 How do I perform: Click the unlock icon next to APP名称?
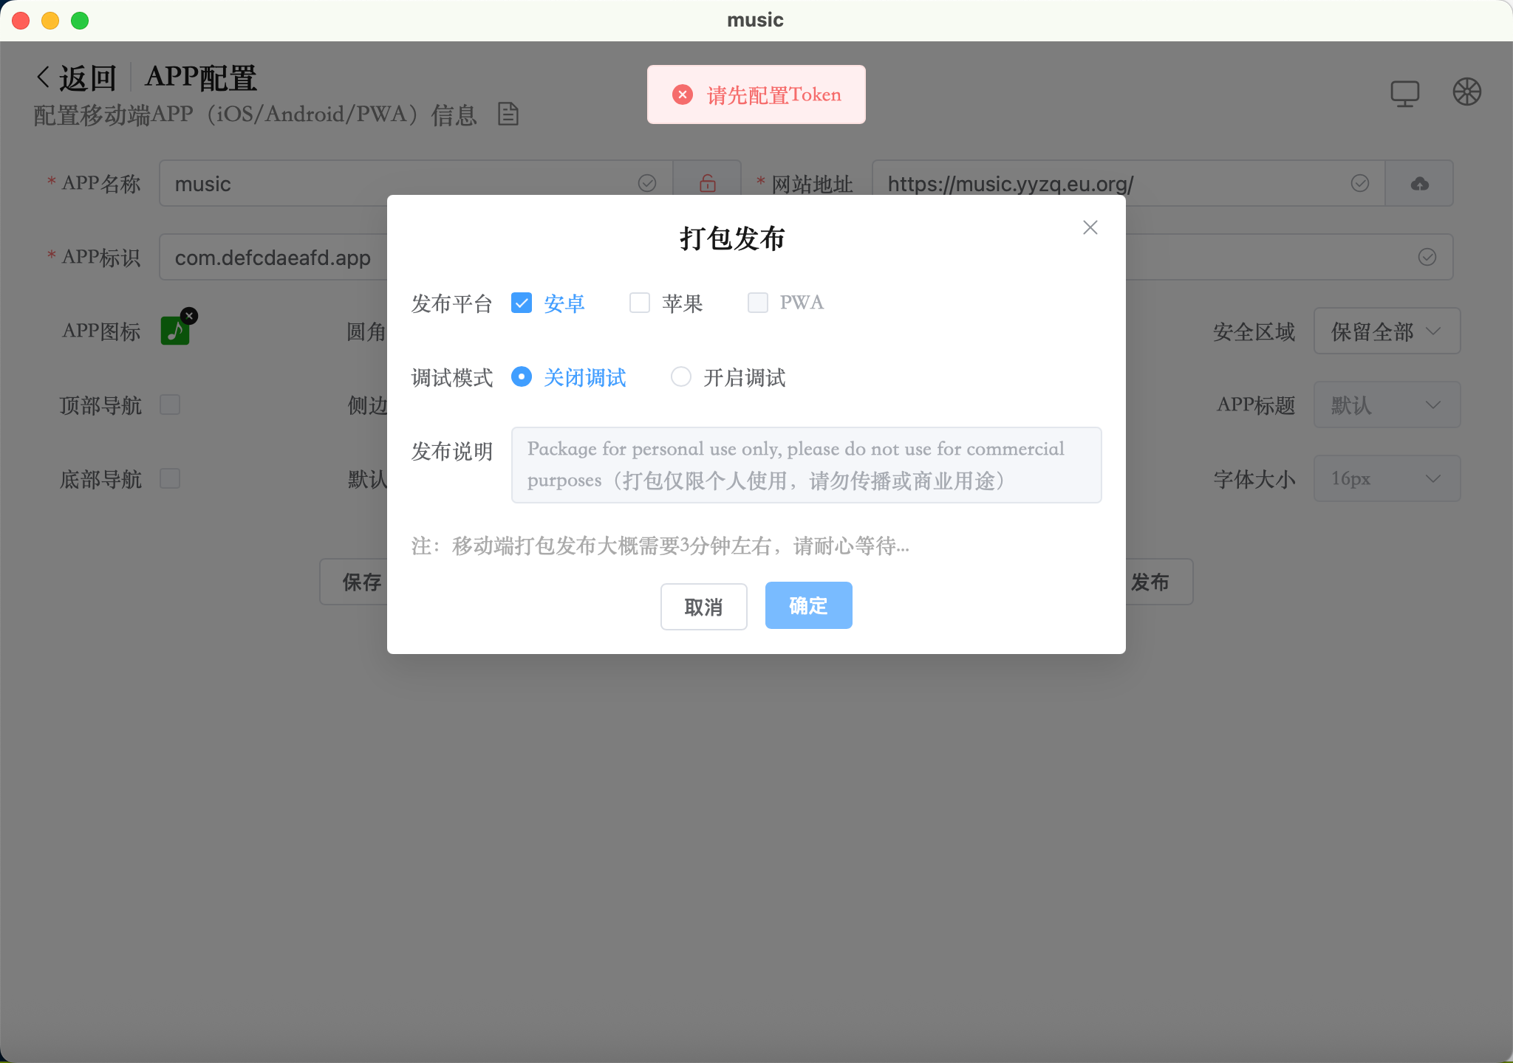(x=707, y=183)
